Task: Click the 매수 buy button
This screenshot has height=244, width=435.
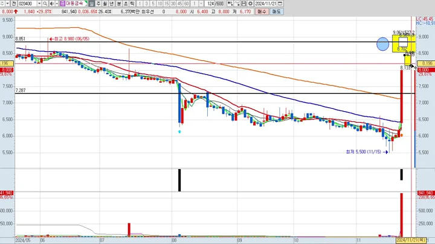Action: pyautogui.click(x=262, y=11)
